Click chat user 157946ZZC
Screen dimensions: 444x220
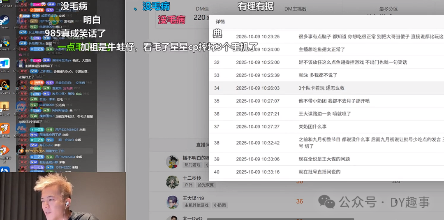point(63,168)
